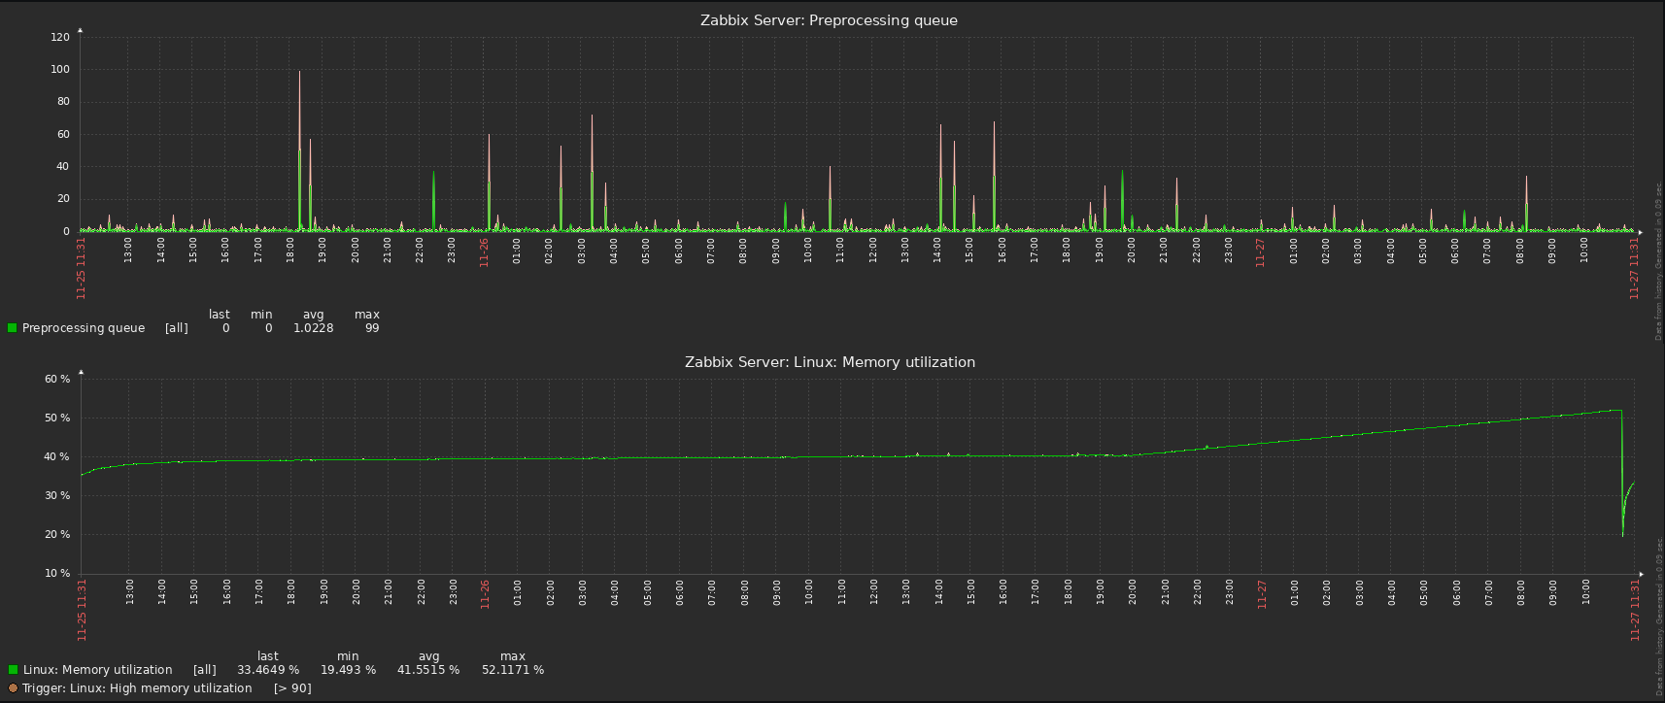Click the 'min' column header above 19.493 %

click(x=348, y=656)
